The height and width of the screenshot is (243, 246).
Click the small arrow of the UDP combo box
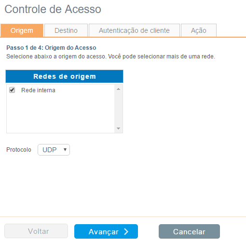pyautogui.click(x=65, y=150)
